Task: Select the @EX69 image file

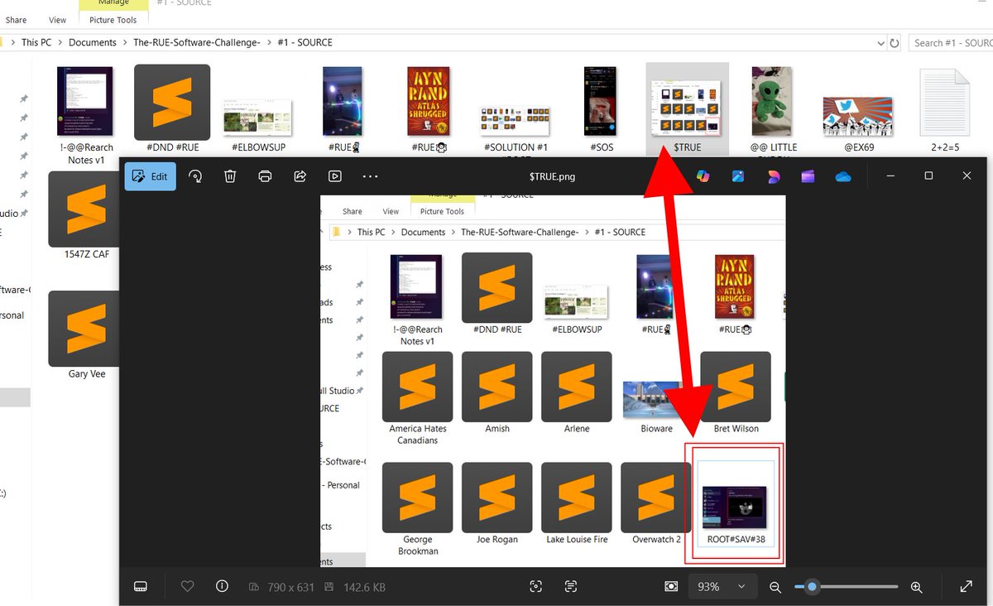Action: [x=858, y=124]
